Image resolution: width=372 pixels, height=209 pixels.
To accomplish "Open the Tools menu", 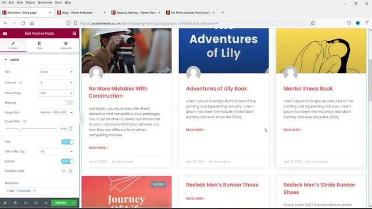I will coord(58,2).
